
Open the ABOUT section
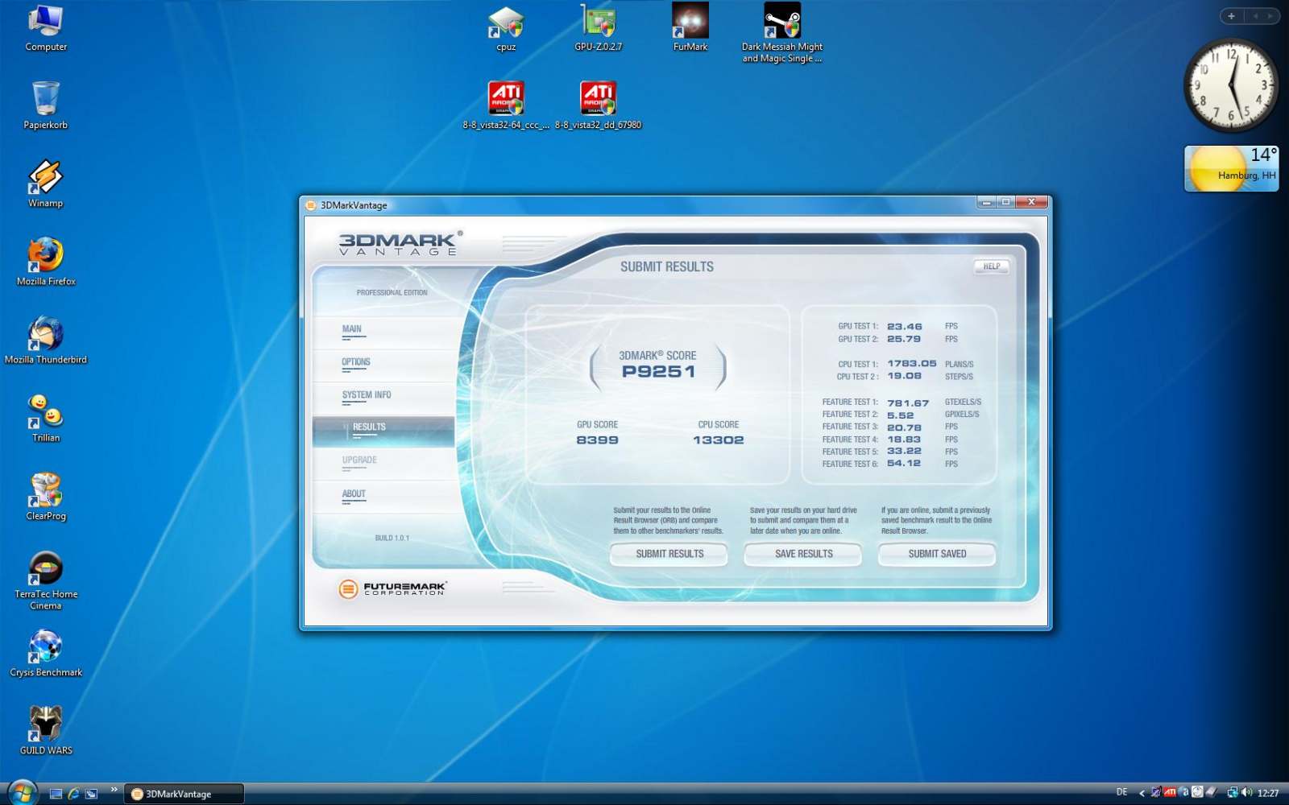[x=354, y=494]
